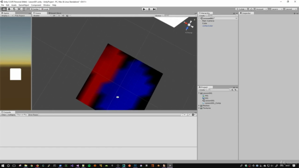The height and width of the screenshot is (168, 299).
Task: Toggle pivot mode Center button
Action: click(35, 9)
